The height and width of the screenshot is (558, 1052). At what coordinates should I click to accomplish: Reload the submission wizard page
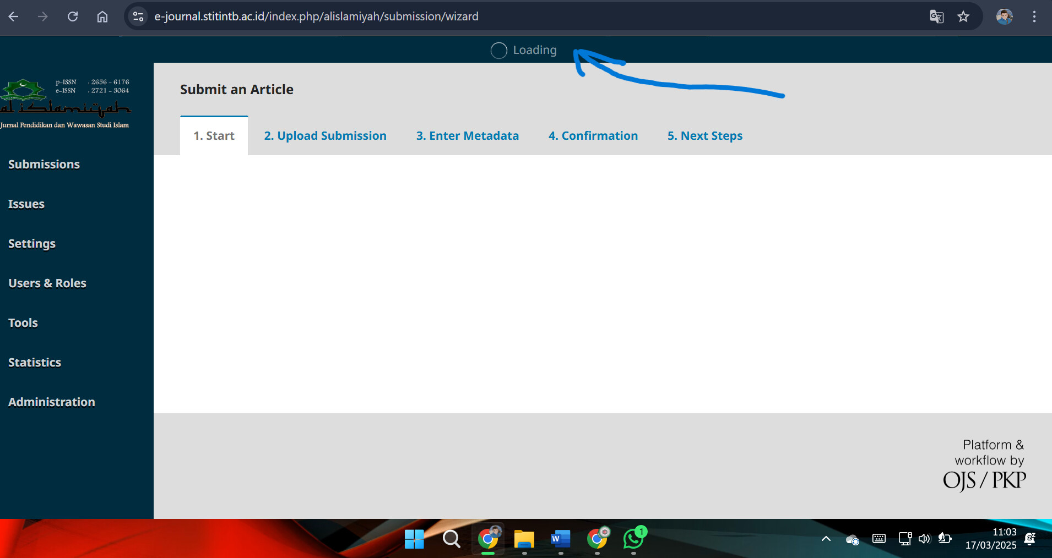point(73,17)
